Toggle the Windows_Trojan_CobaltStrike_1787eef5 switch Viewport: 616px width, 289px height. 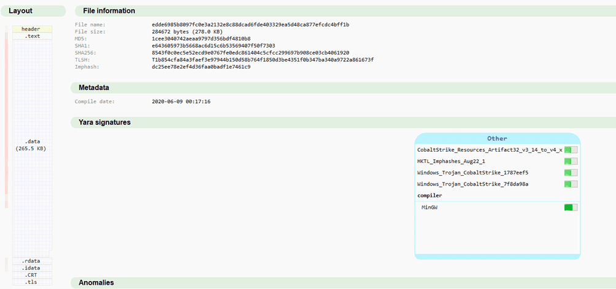(571, 173)
